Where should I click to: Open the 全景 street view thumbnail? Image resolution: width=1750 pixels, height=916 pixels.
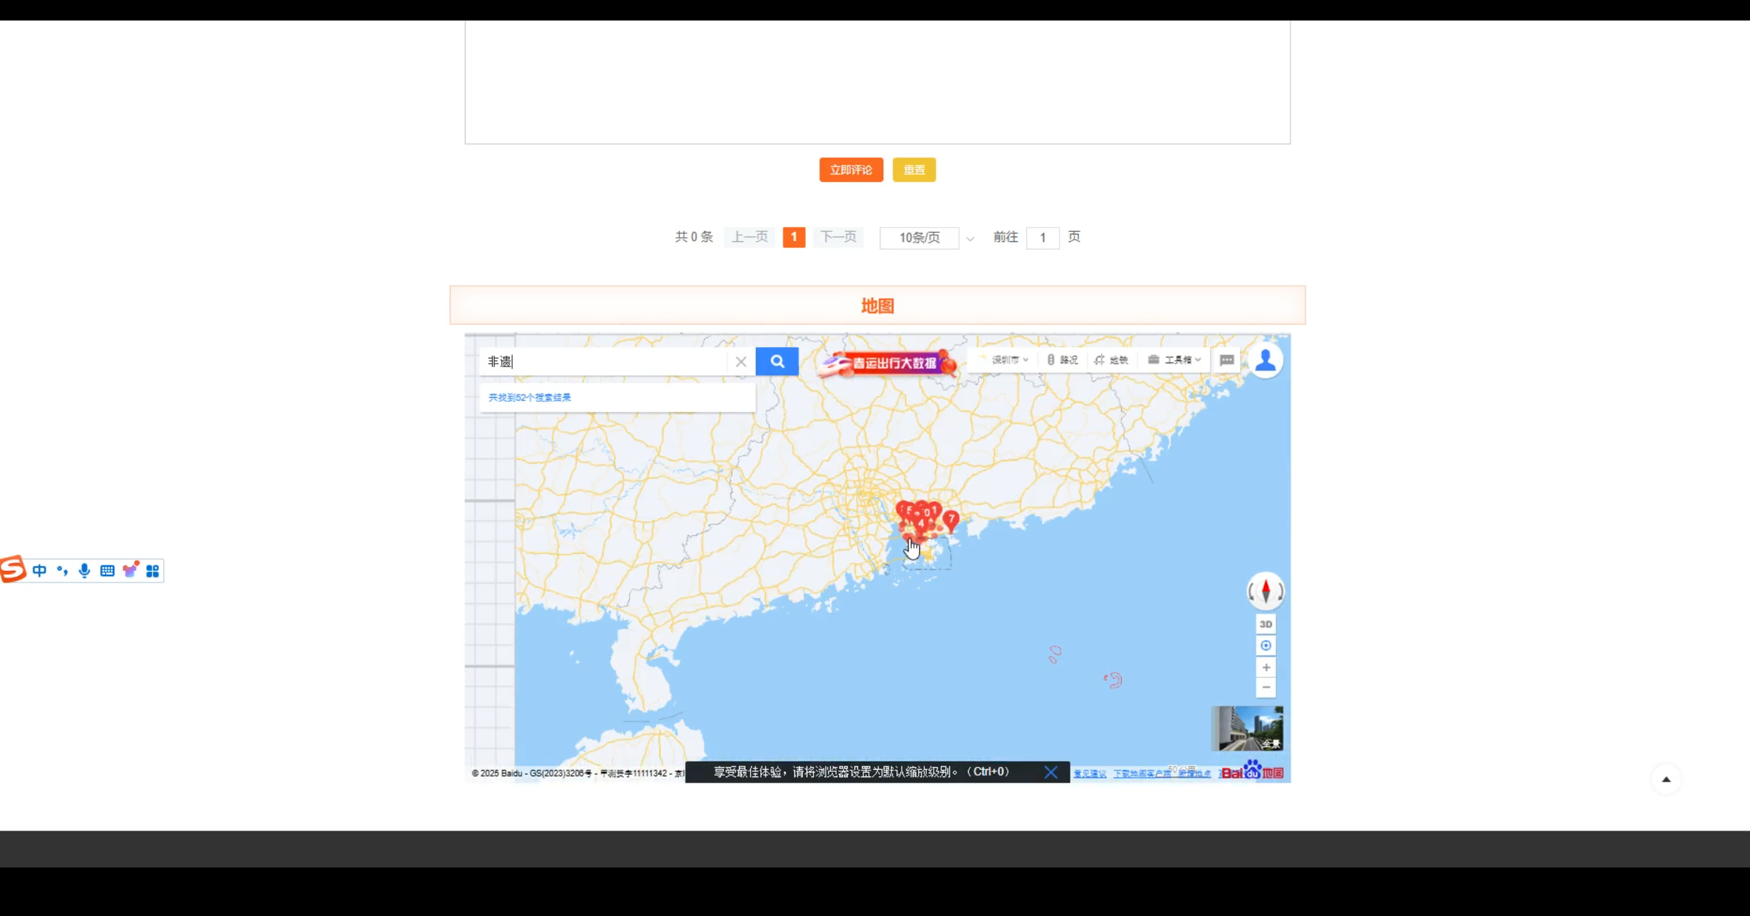(x=1247, y=728)
